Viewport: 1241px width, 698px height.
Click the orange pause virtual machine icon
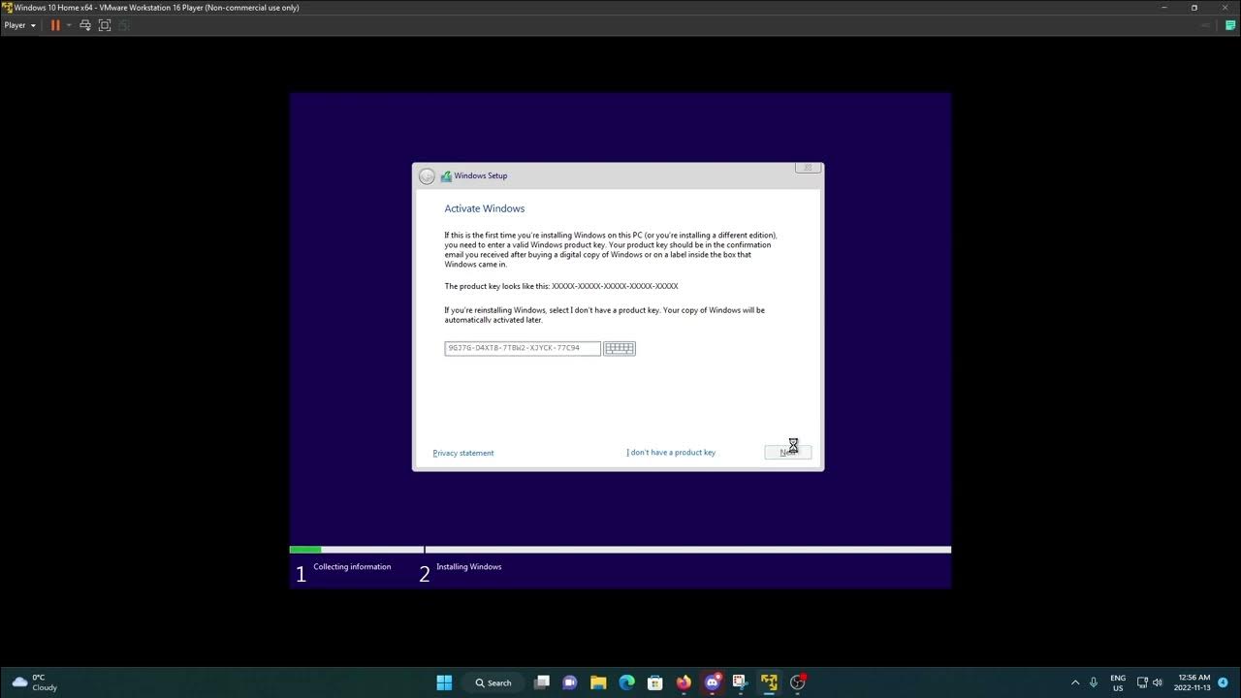click(55, 25)
